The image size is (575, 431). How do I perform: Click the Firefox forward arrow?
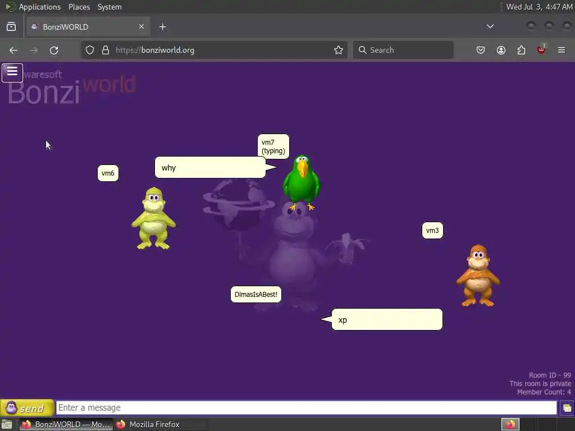pyautogui.click(x=34, y=50)
